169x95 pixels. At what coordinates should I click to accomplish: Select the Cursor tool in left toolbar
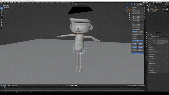click(2, 11)
